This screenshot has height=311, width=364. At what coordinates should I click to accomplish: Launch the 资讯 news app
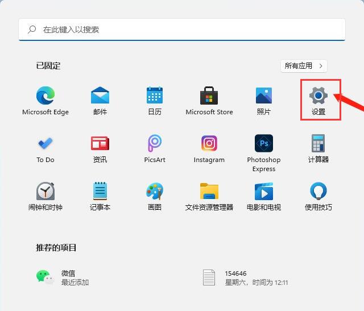point(100,149)
